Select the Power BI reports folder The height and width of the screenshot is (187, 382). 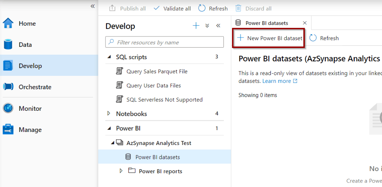coord(160,171)
